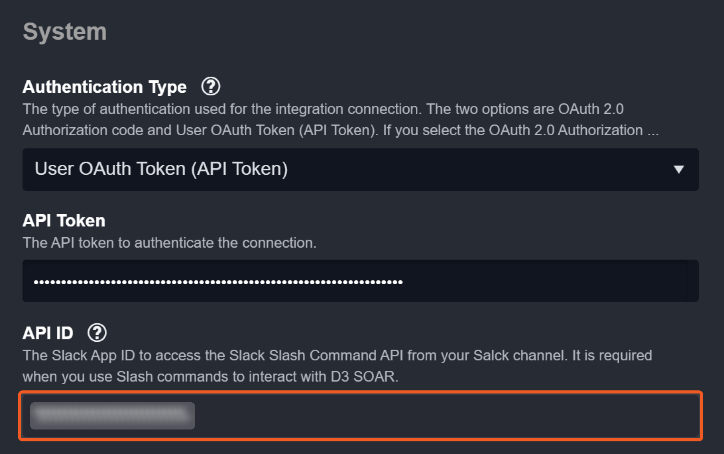Select the blurred API ID value
This screenshot has width=724, height=454.
112,416
